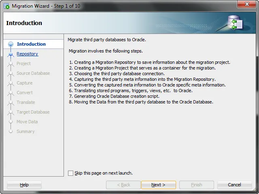
Task: Click the Project step node icon
Action: click(x=11, y=64)
